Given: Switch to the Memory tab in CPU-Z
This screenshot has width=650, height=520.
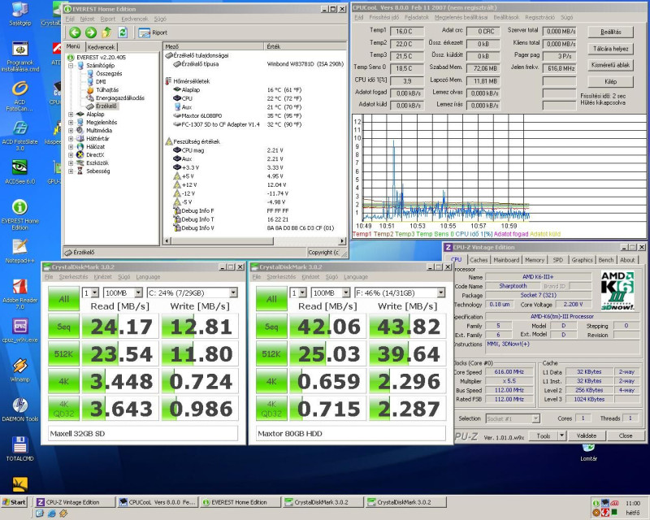Looking at the screenshot, I should coord(535,260).
